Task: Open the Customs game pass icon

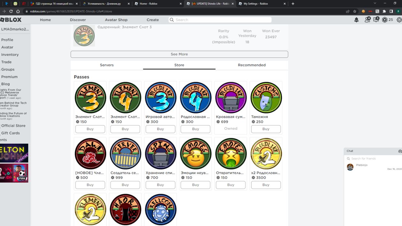Action: pyautogui.click(x=266, y=98)
